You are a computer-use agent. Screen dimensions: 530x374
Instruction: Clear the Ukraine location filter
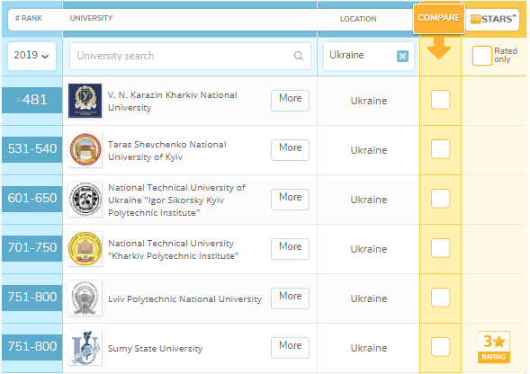coord(402,56)
